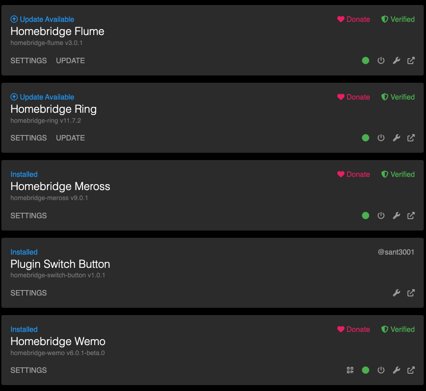Click SETTINGS on Homebridge Flume
This screenshot has height=391, width=426.
(28, 60)
